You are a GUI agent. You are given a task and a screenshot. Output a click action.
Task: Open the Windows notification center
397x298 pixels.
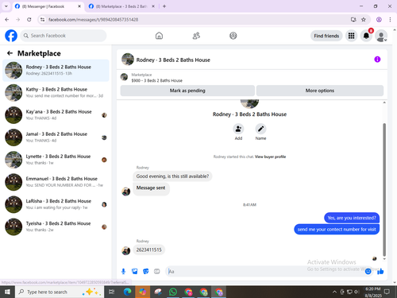pyautogui.click(x=387, y=292)
